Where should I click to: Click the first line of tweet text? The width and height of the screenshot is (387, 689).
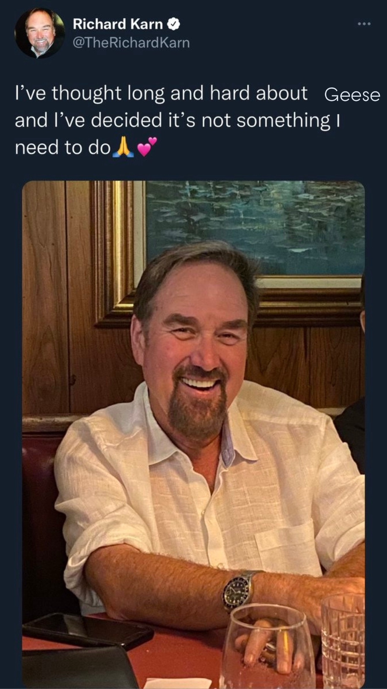161,94
